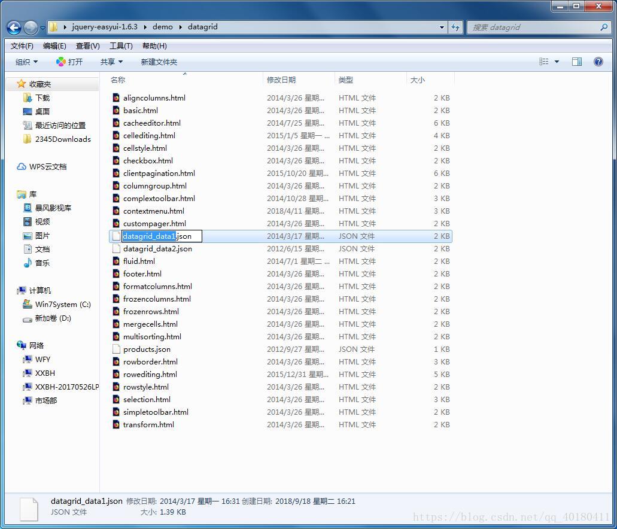Select file clientpagination.html
617x529 pixels.
click(159, 173)
